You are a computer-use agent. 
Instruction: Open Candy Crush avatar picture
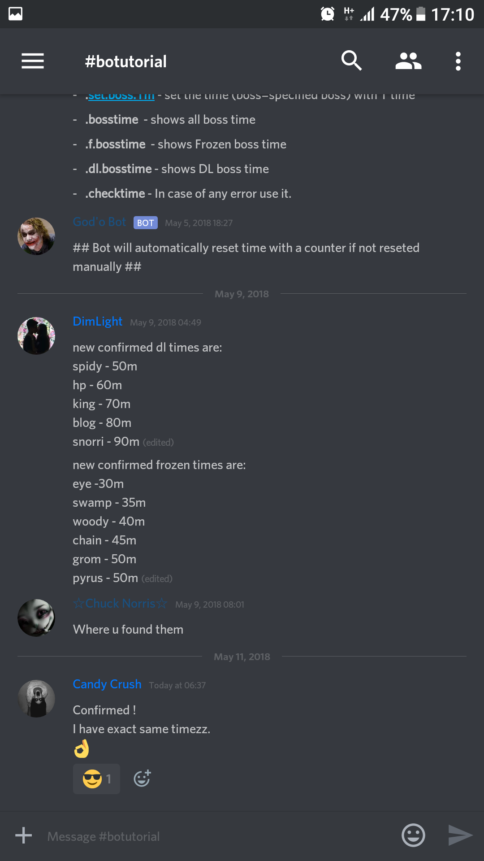coord(36,699)
